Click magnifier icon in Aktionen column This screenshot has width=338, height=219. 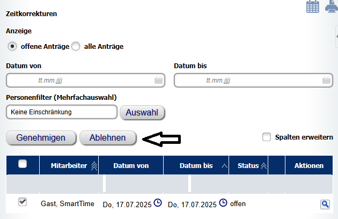coord(325,204)
